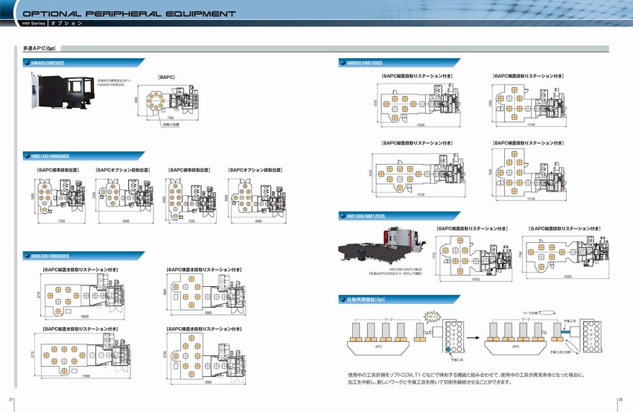Click the HM5100/HM6000S section header

click(58, 156)
